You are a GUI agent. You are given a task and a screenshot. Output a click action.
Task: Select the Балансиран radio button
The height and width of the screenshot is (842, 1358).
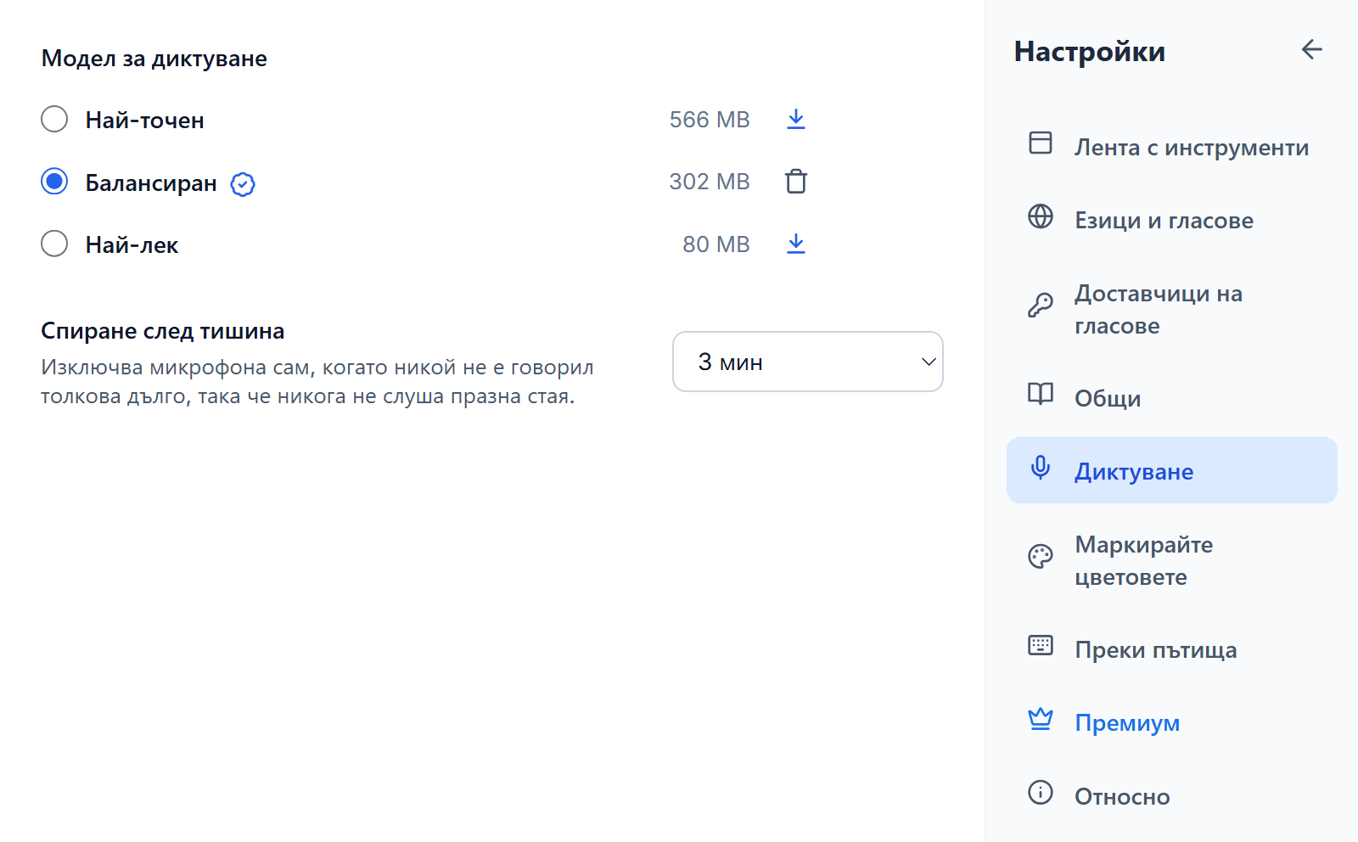pos(54,182)
